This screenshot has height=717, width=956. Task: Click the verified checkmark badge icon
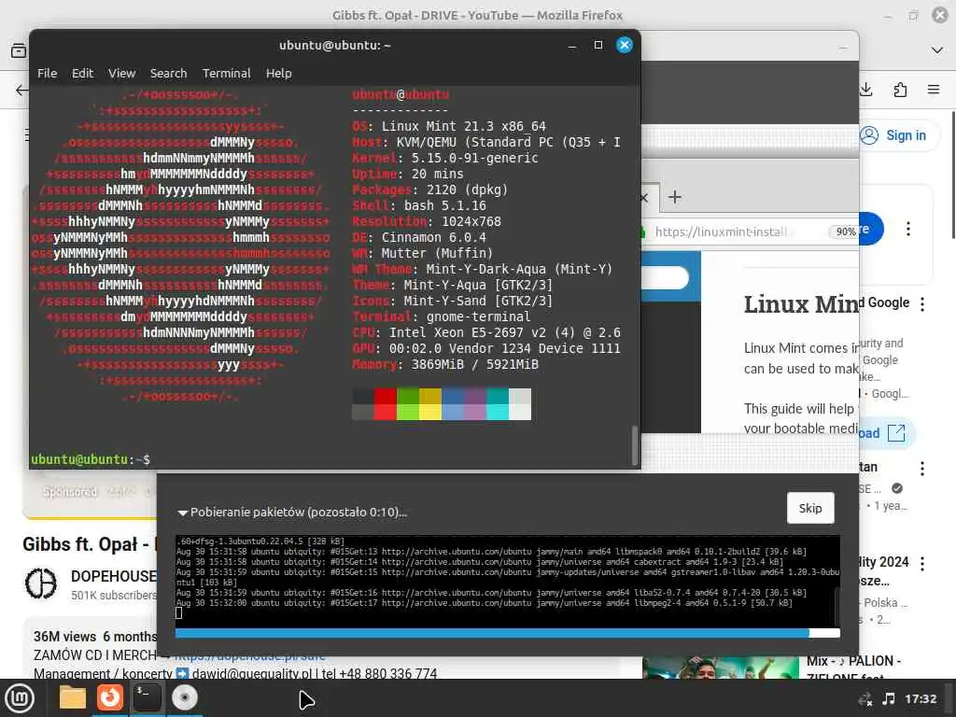click(897, 488)
